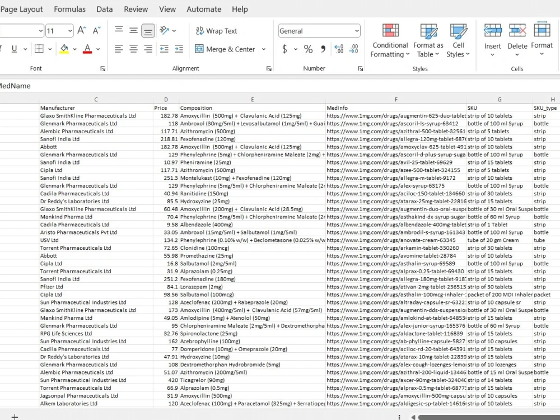The width and height of the screenshot is (560, 420).
Task: Click the Borders icon
Action: (39, 49)
